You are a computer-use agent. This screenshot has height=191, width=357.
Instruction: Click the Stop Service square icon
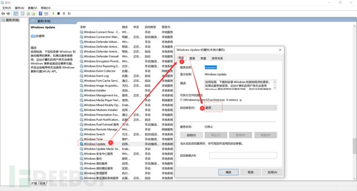click(58, 13)
